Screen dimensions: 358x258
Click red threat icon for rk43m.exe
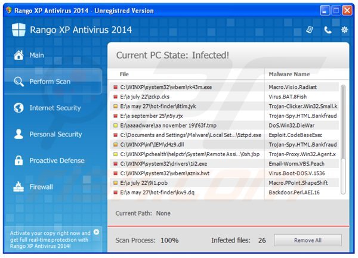(116, 87)
